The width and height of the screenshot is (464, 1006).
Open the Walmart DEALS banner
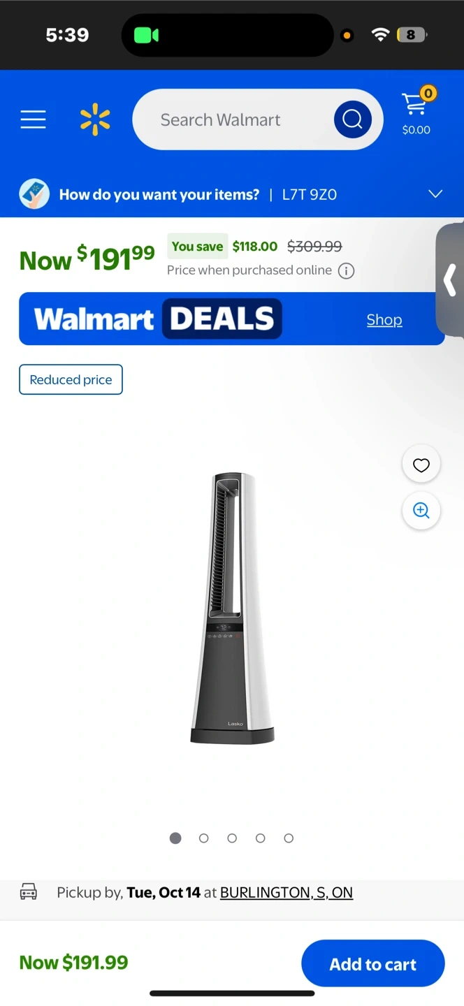coord(232,319)
